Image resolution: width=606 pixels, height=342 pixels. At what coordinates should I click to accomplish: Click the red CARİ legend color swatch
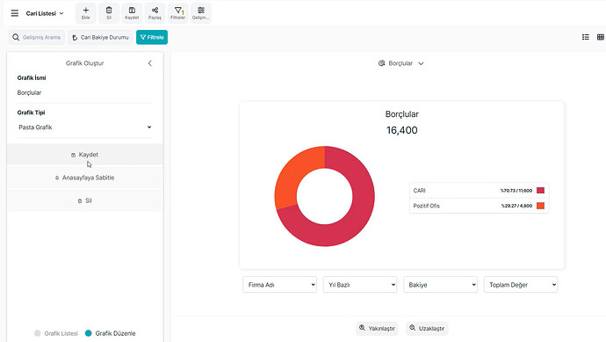point(541,191)
